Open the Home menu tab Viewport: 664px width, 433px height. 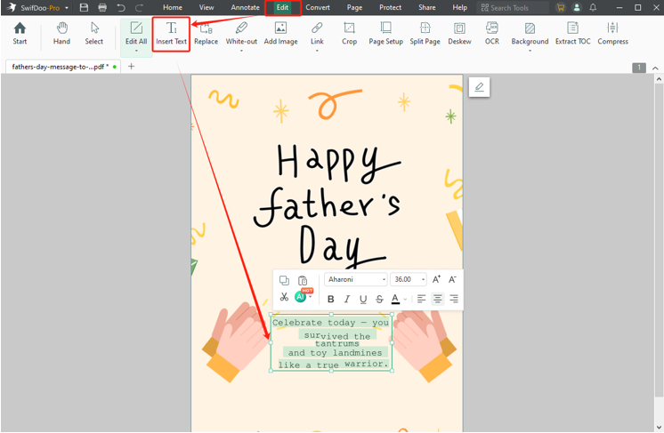click(173, 8)
